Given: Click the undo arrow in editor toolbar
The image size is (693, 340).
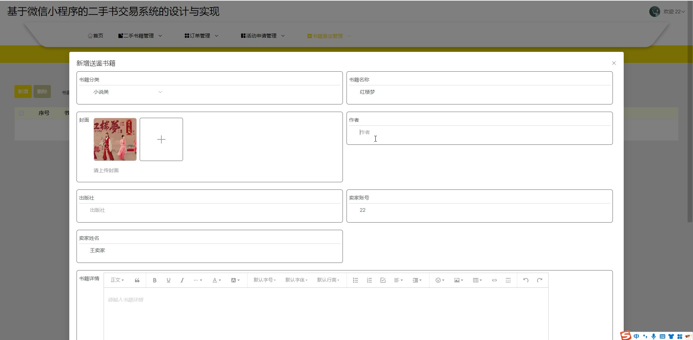Looking at the screenshot, I should pos(526,280).
